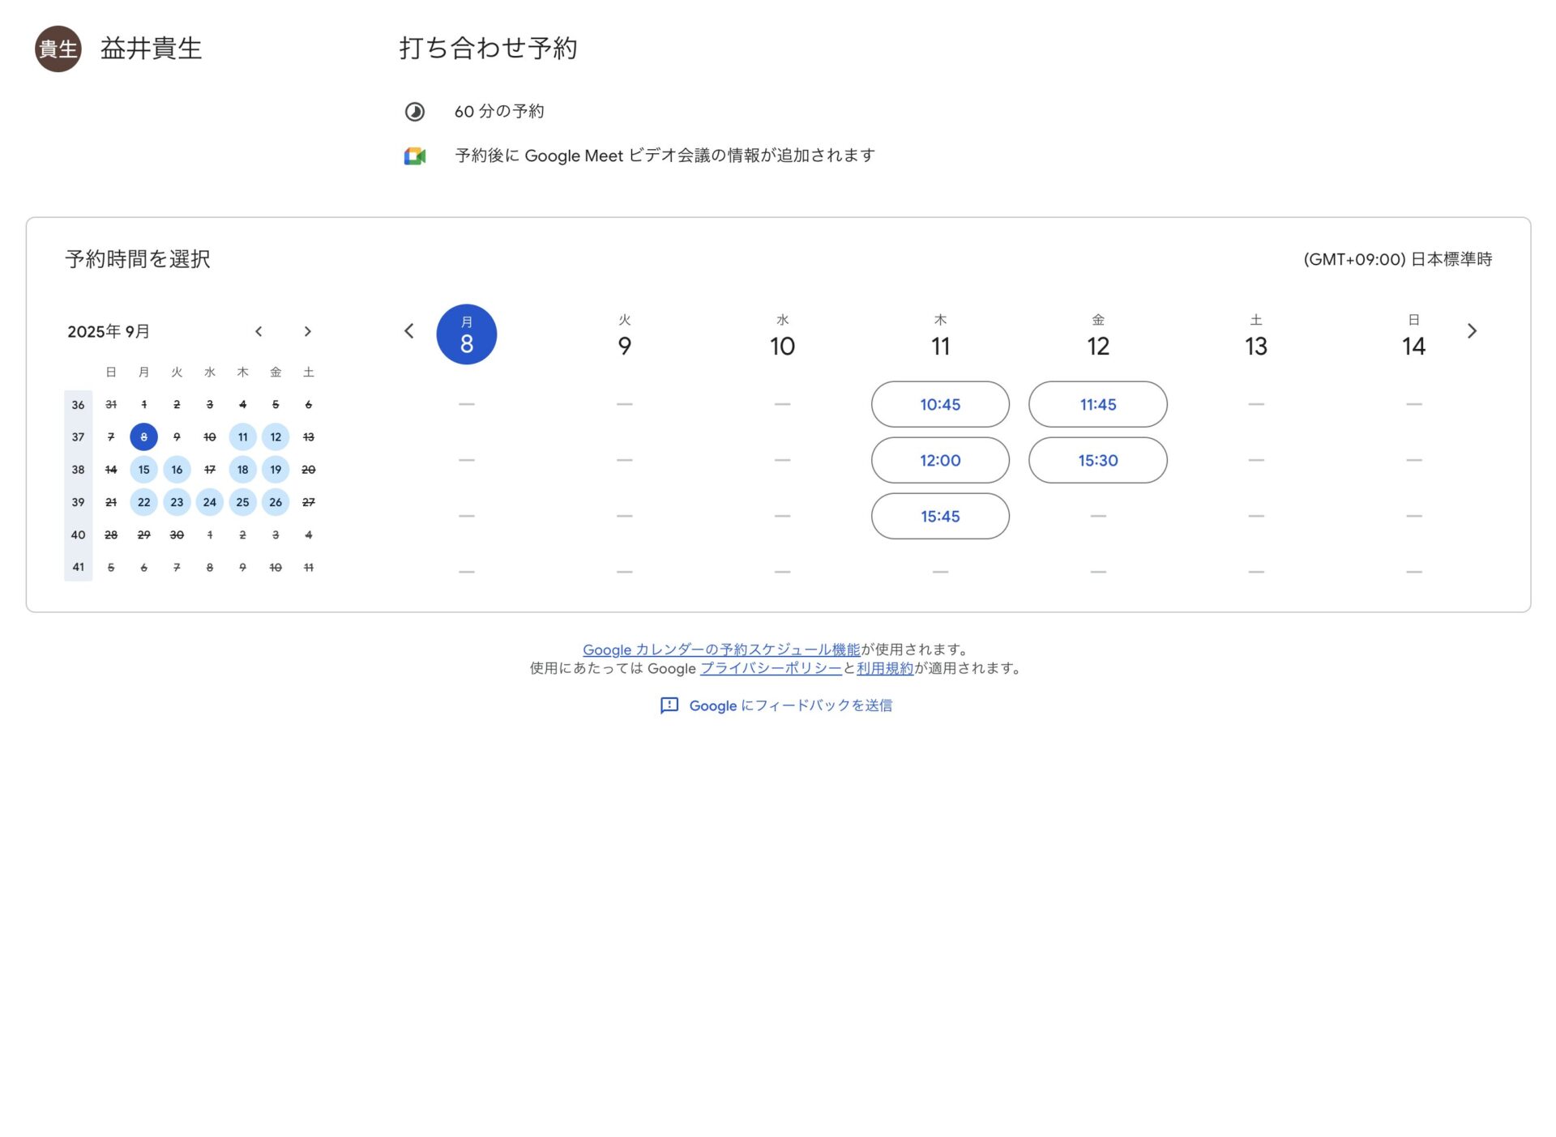Go to previous week with left chevron

409,331
